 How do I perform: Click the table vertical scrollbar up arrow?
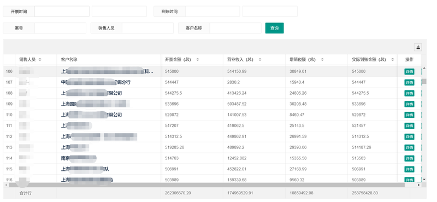(424, 68)
